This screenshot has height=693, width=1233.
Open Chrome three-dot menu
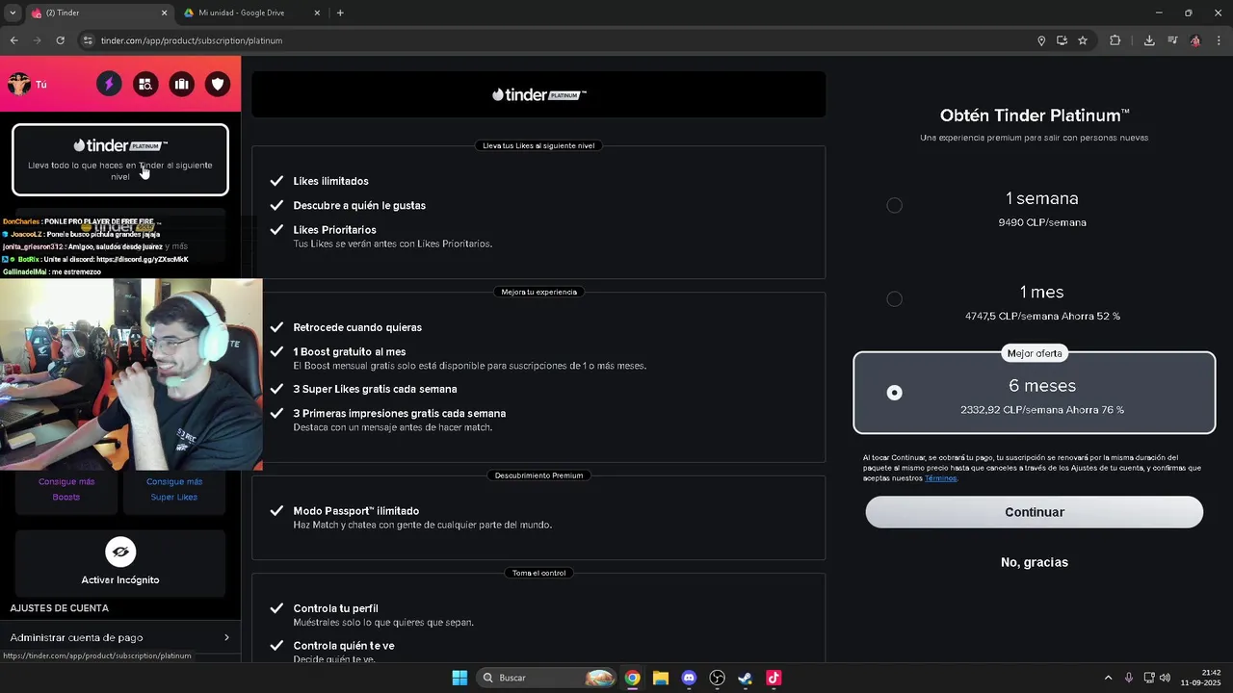click(1220, 40)
